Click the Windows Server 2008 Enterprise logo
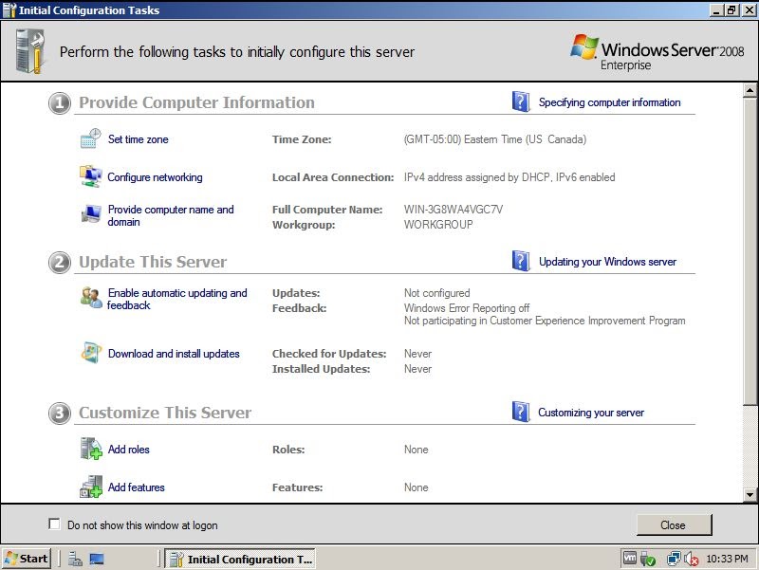This screenshot has width=759, height=570. point(657,54)
